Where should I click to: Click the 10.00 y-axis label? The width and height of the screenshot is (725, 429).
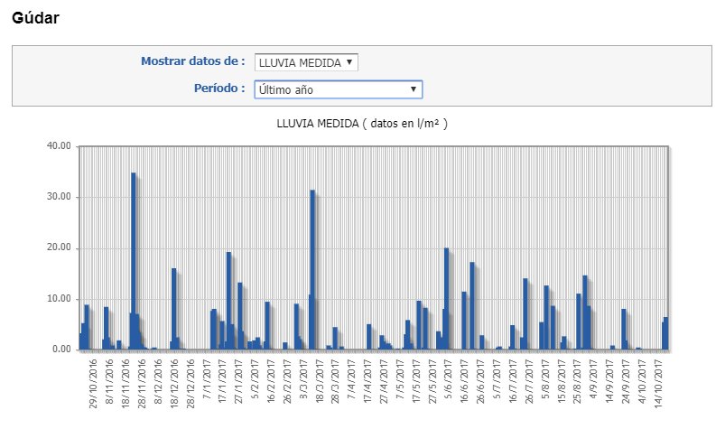60,299
